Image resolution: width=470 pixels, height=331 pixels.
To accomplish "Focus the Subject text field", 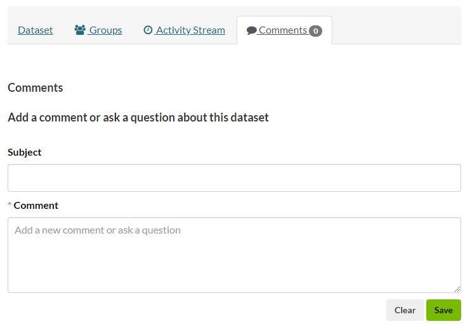I will (x=234, y=178).
